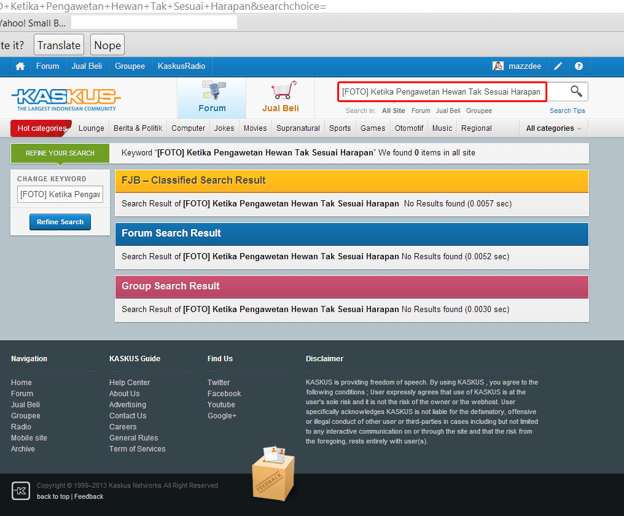This screenshot has width=624, height=516.
Task: Click the Forum Search Result header
Action: point(352,233)
